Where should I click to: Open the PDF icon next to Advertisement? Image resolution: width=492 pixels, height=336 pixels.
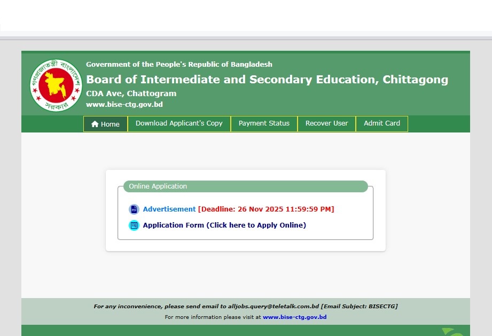point(134,209)
